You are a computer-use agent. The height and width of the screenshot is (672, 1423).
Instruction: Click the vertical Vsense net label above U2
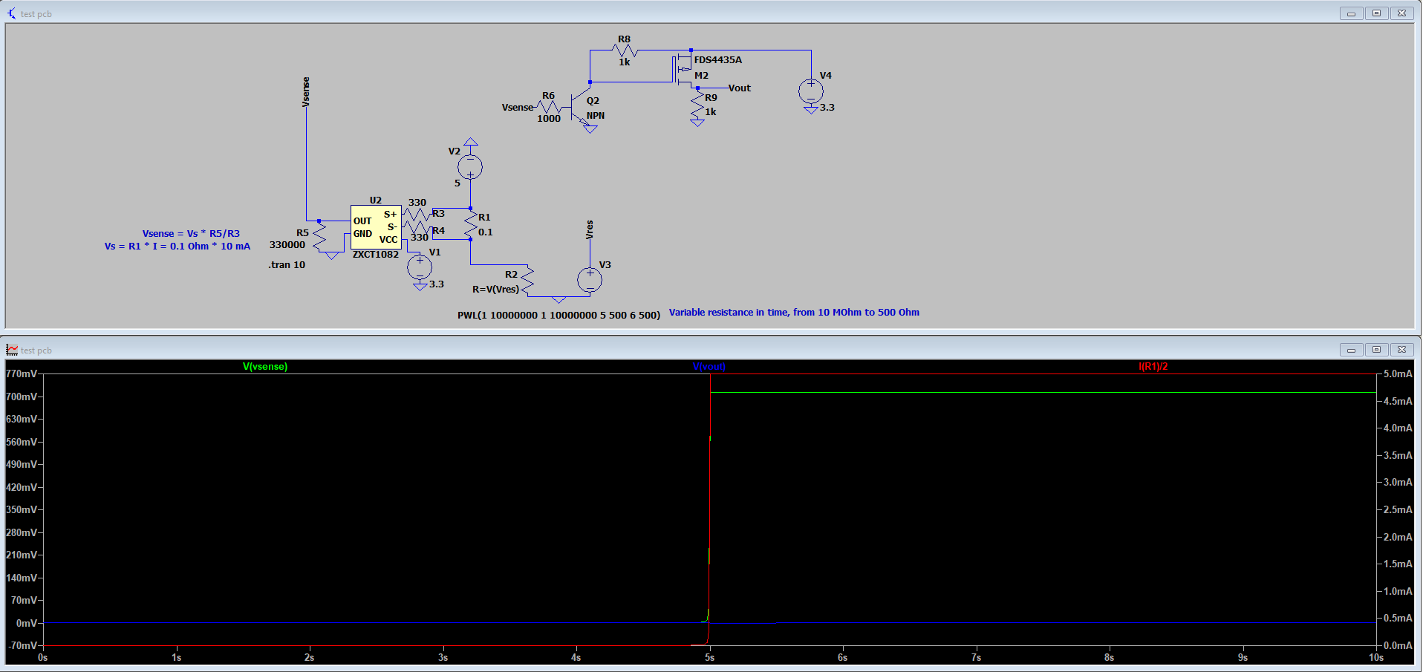pos(306,92)
